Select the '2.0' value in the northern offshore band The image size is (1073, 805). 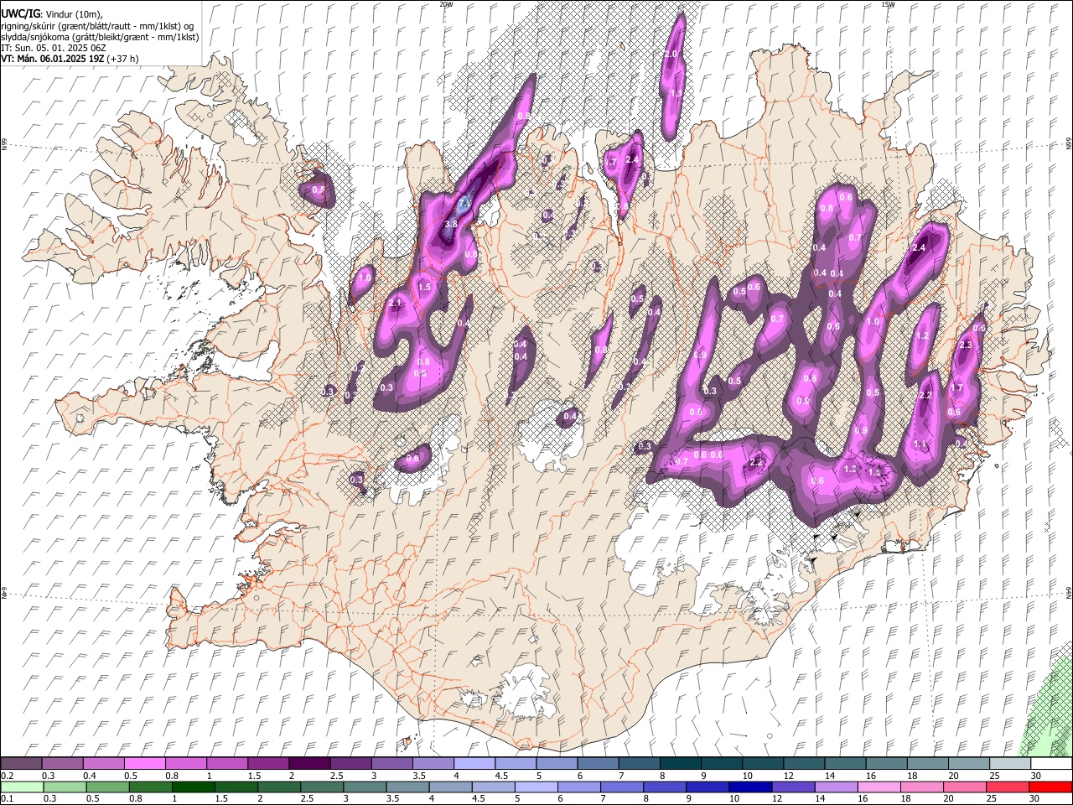670,54
